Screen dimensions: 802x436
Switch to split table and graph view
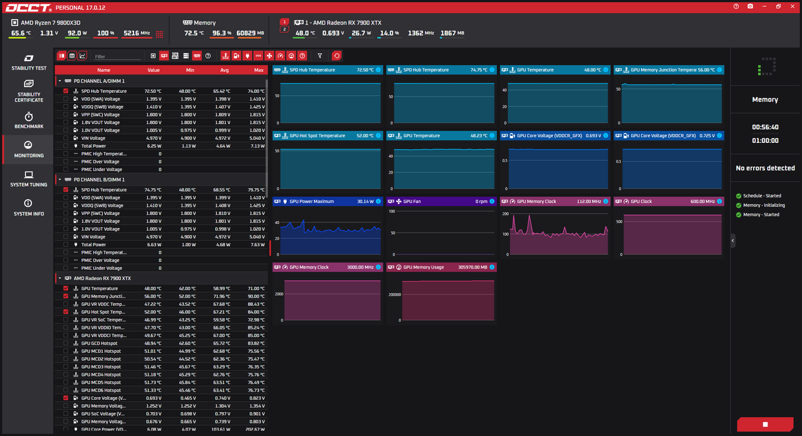click(61, 56)
